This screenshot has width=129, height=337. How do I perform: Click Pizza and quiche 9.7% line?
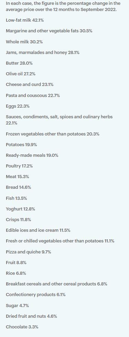coord(28,252)
